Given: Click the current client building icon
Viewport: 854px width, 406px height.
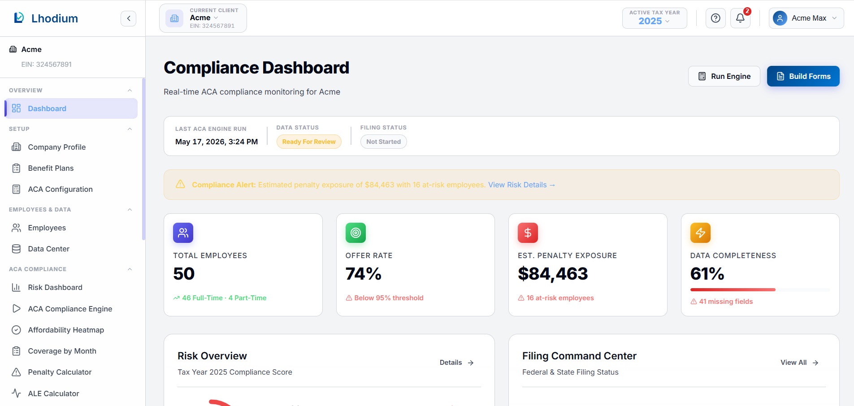Looking at the screenshot, I should tap(174, 18).
